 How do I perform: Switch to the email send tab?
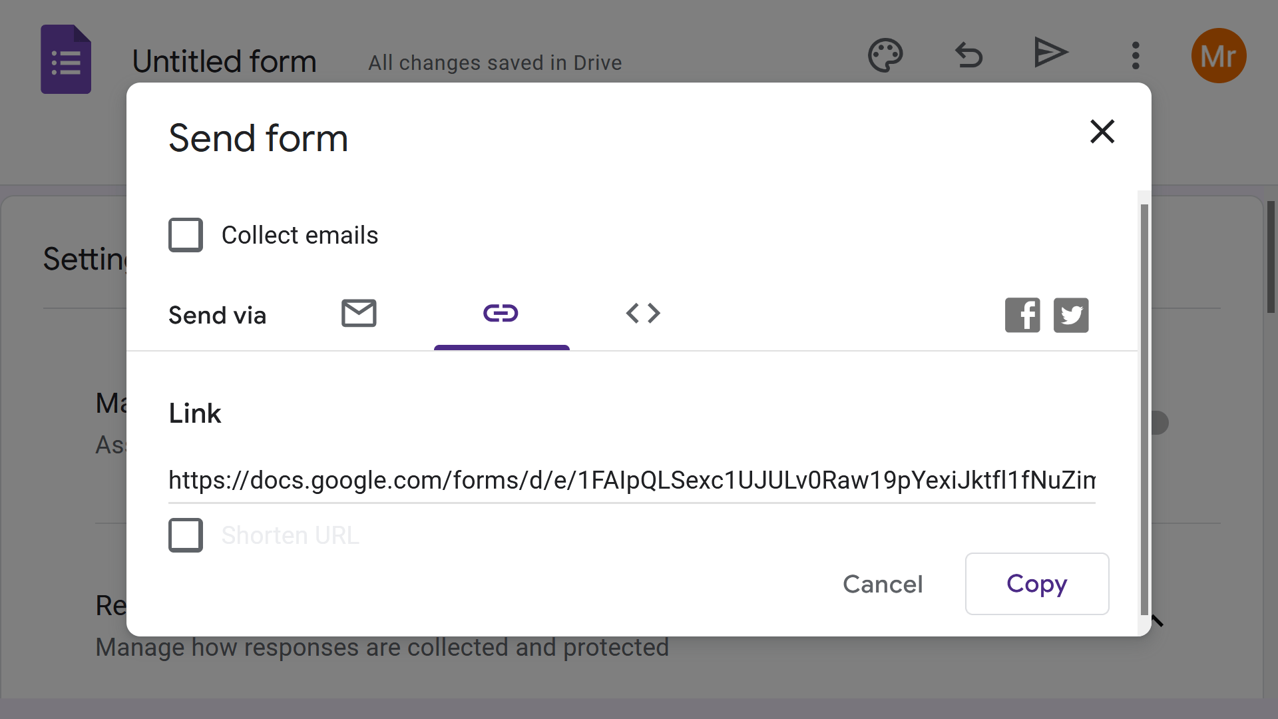tap(359, 314)
